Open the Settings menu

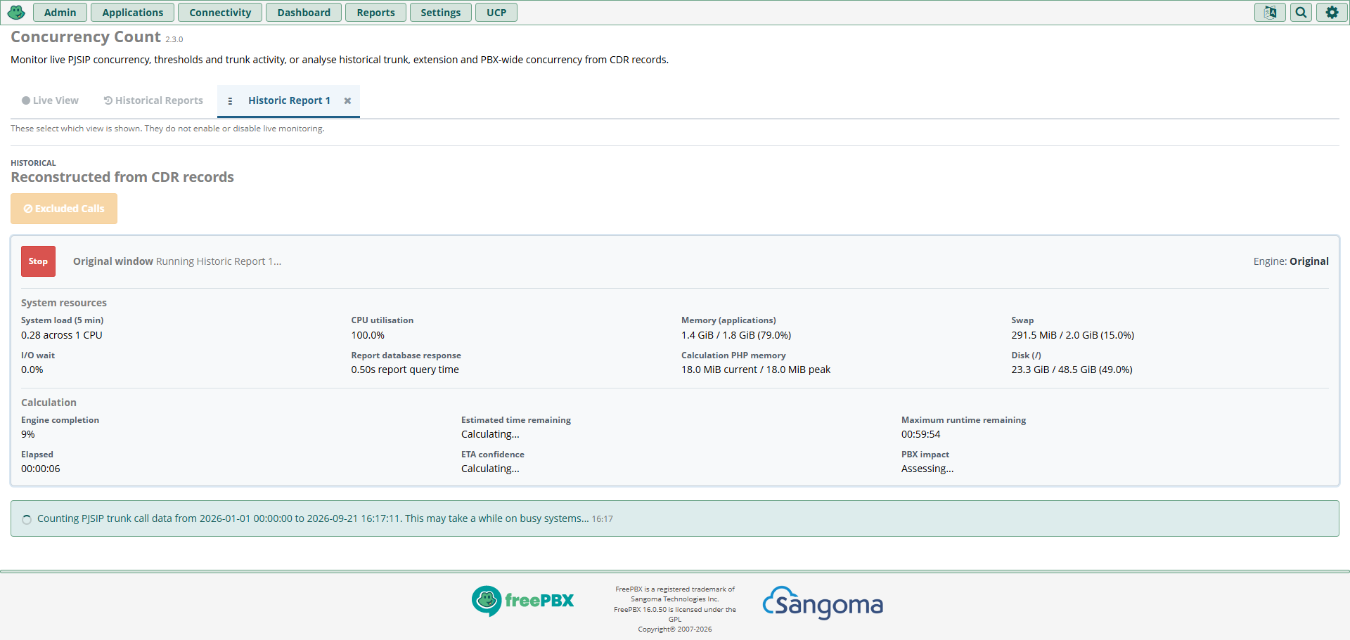pos(441,13)
